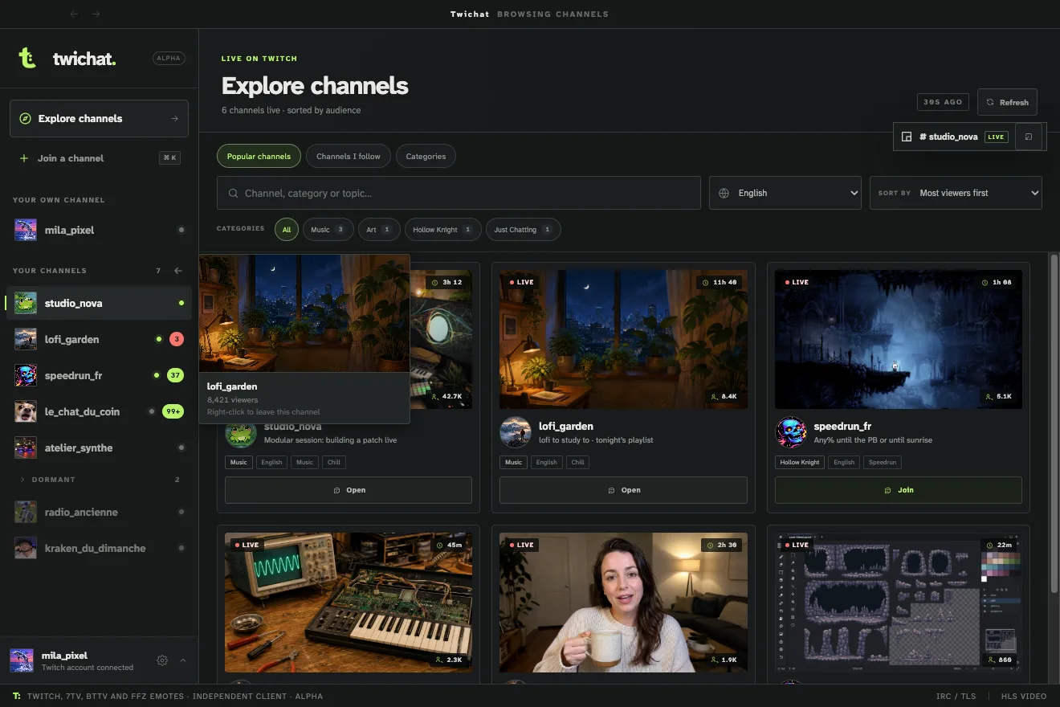Click the refresh arrows icon
1060x707 pixels.
[x=990, y=102]
